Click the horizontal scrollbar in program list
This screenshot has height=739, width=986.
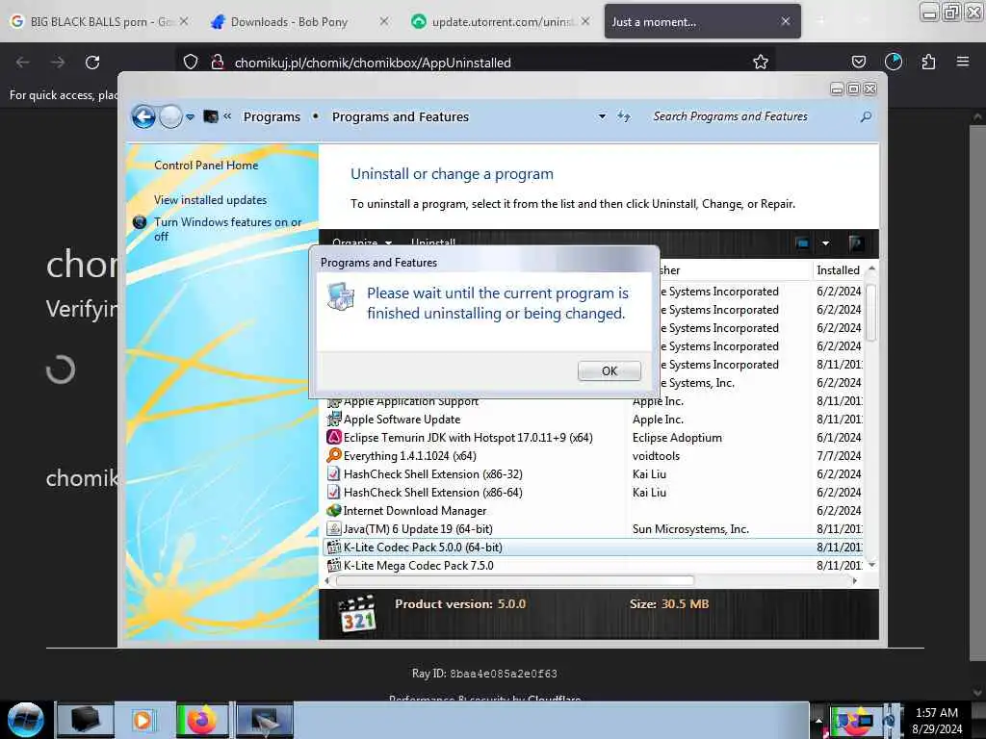(x=515, y=580)
